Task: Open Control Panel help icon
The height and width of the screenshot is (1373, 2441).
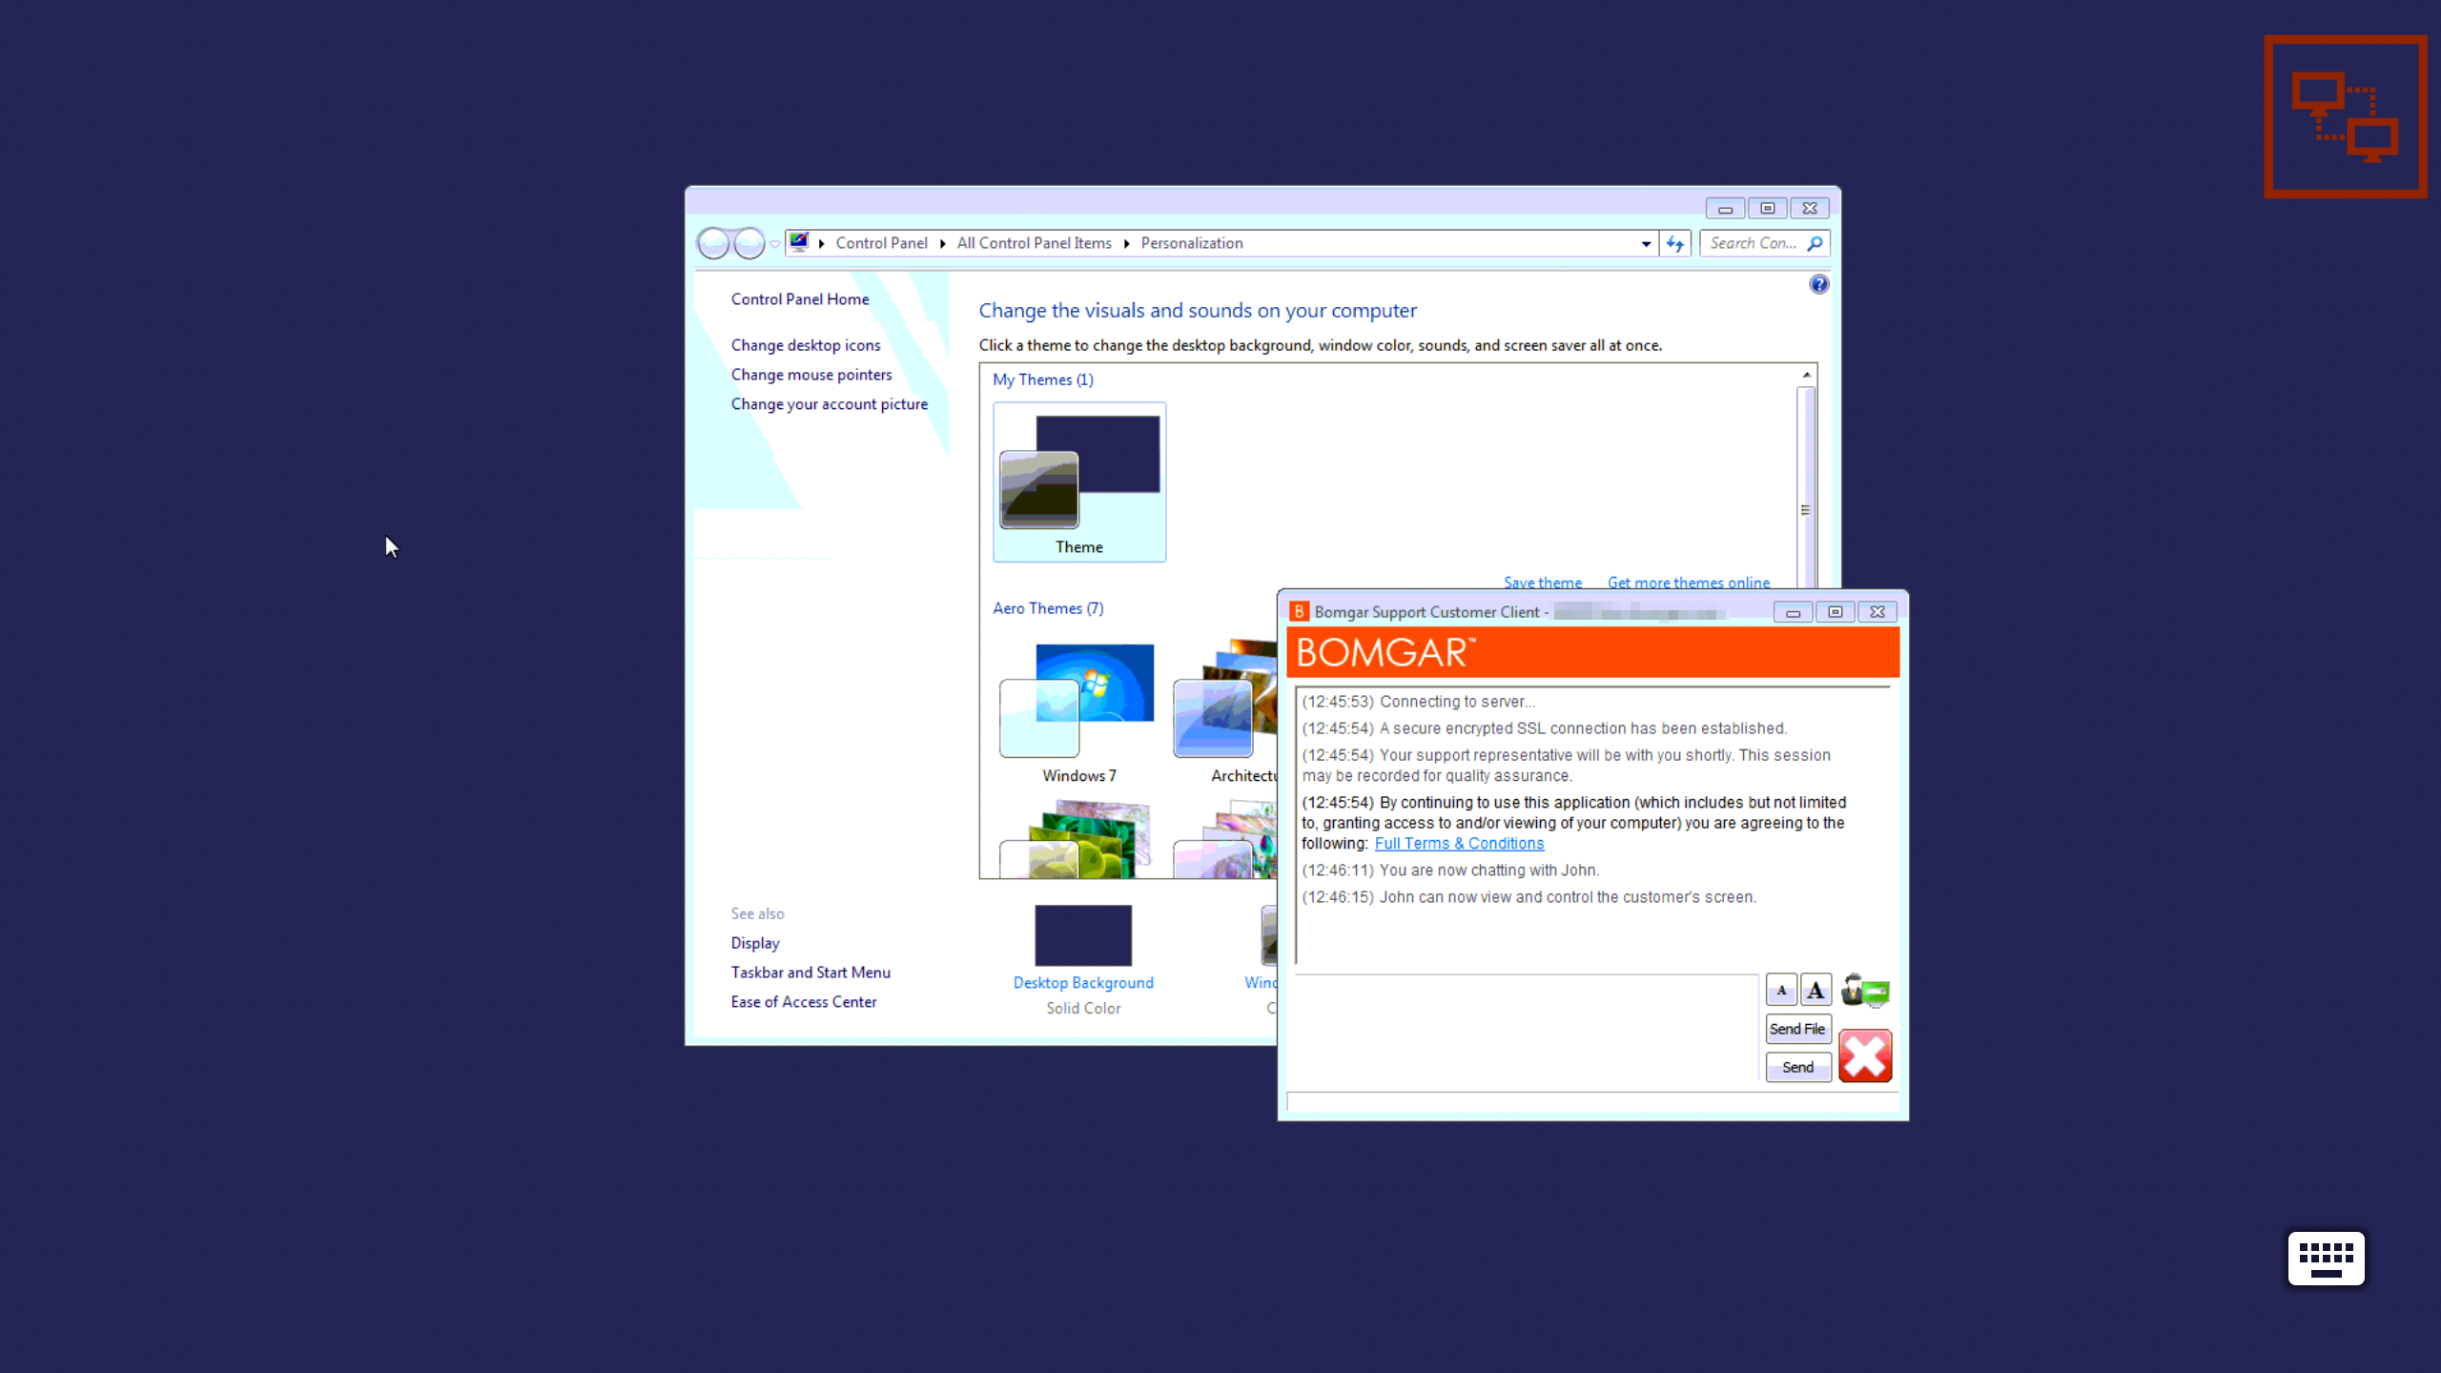Action: [1818, 284]
